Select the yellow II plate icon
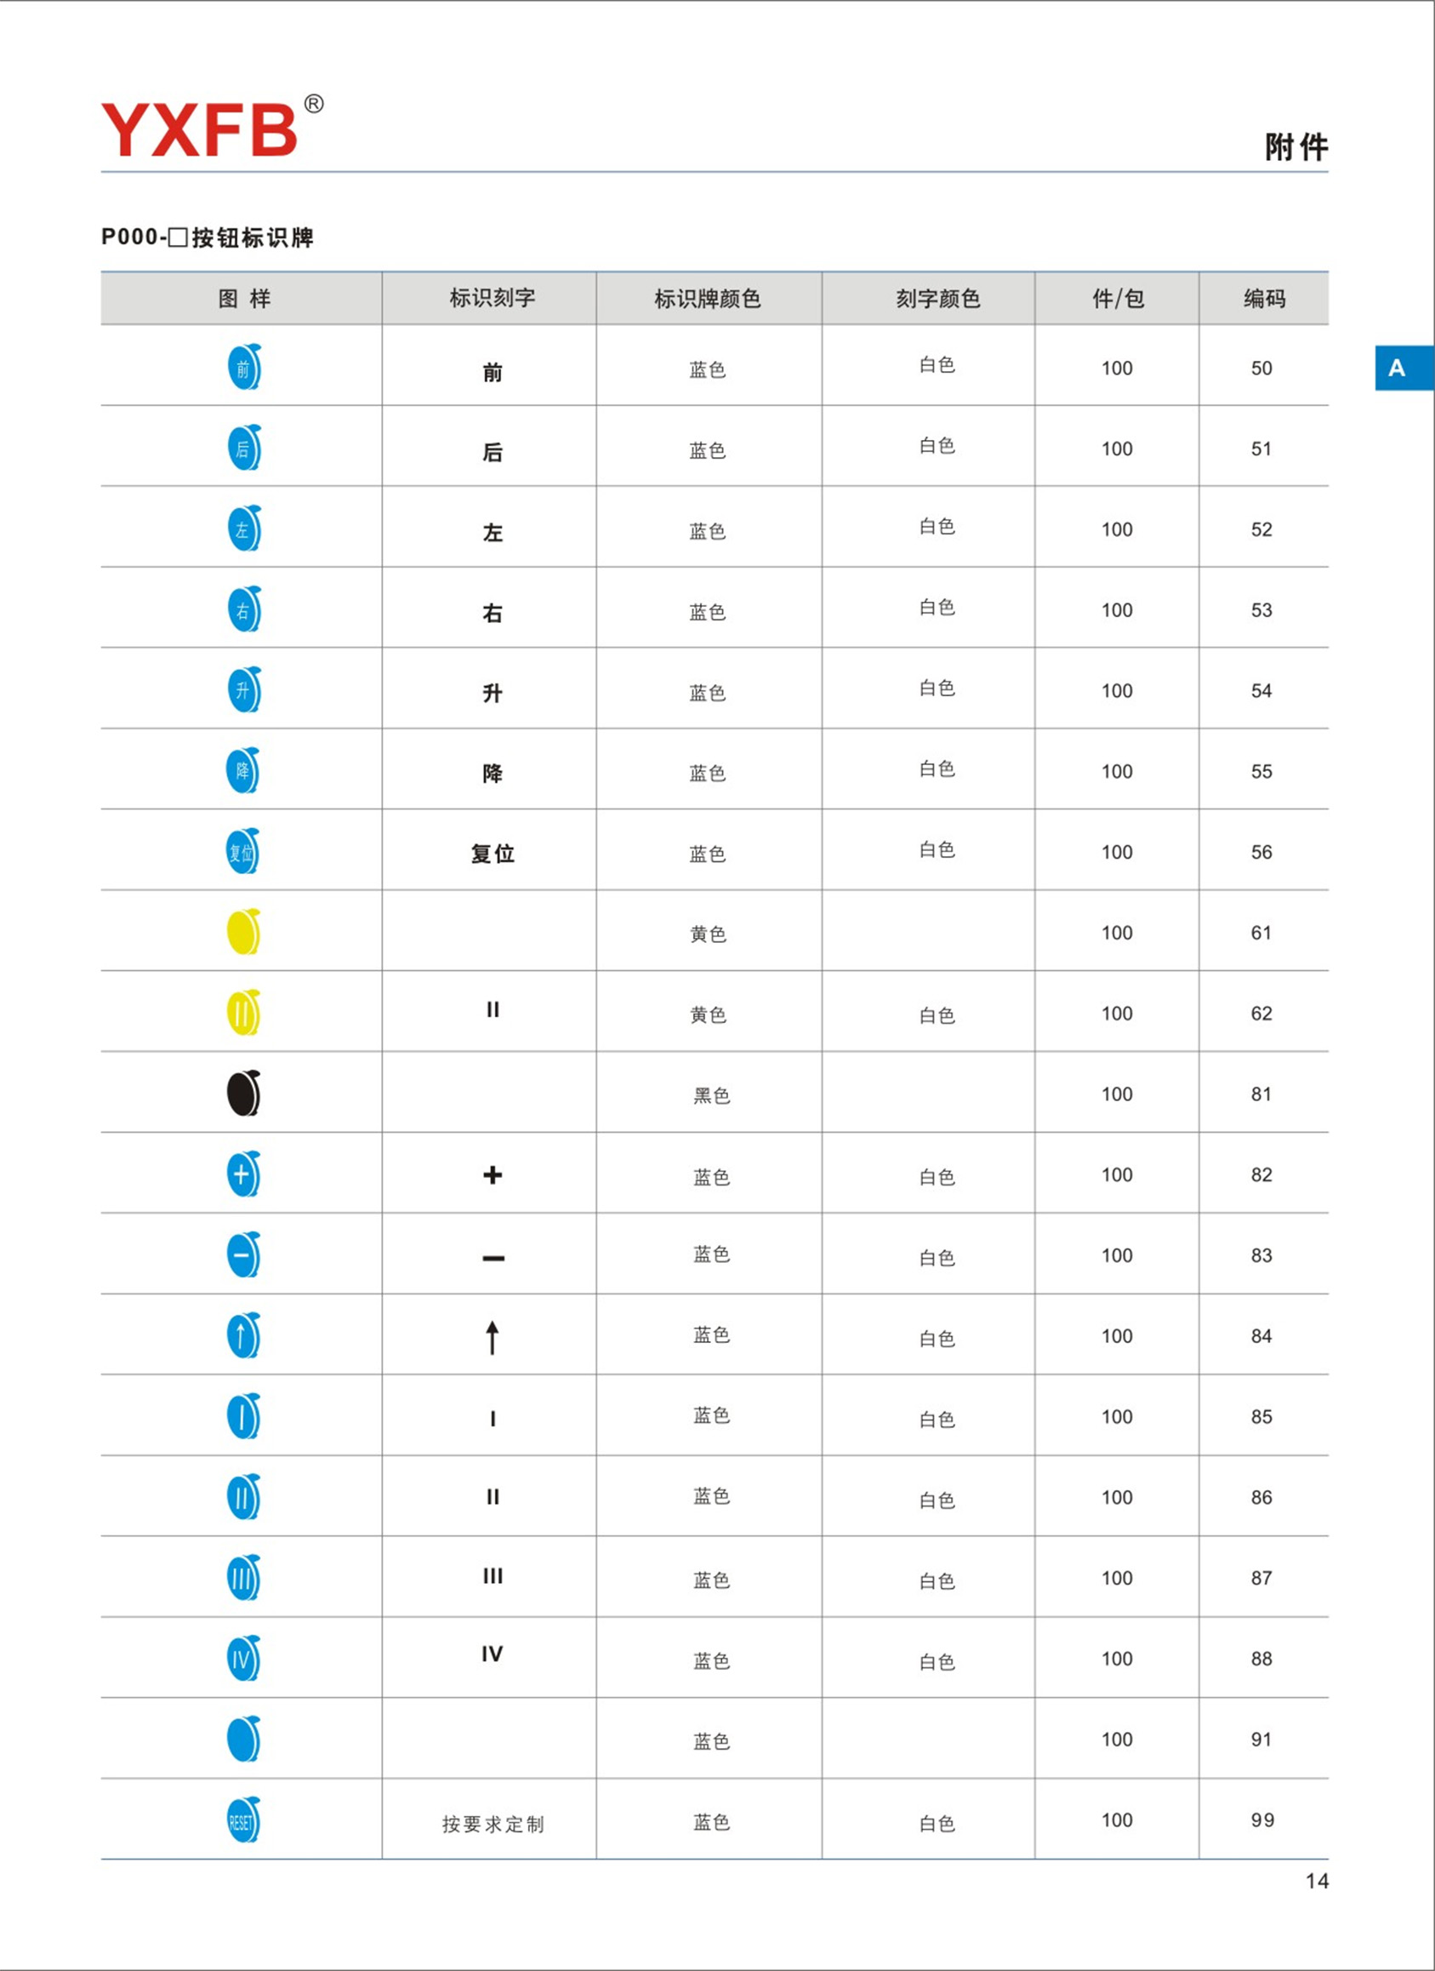This screenshot has height=1971, width=1435. pos(243,1013)
